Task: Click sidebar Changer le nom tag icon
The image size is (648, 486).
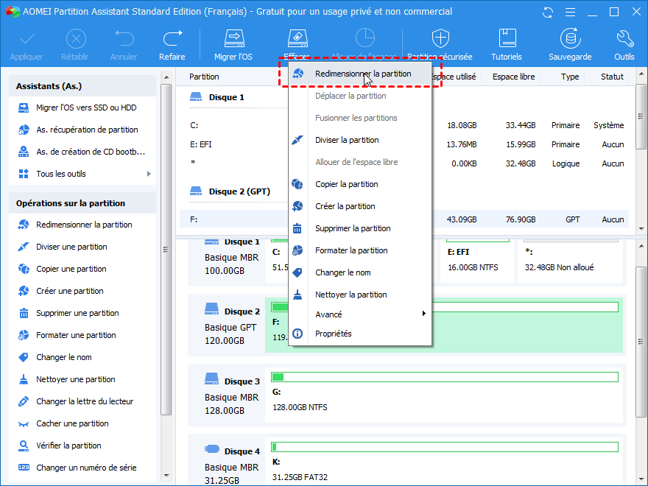Action: point(24,357)
